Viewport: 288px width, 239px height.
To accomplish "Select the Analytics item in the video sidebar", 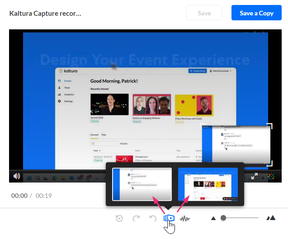I will pyautogui.click(x=69, y=94).
